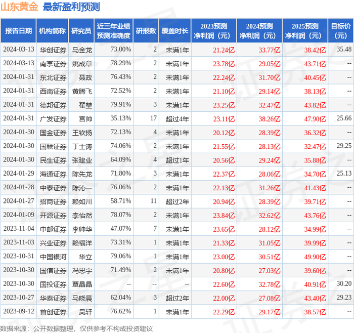This screenshot has height=333, width=354.
Task: Select the 国信证券 institution cell
Action: point(53,270)
